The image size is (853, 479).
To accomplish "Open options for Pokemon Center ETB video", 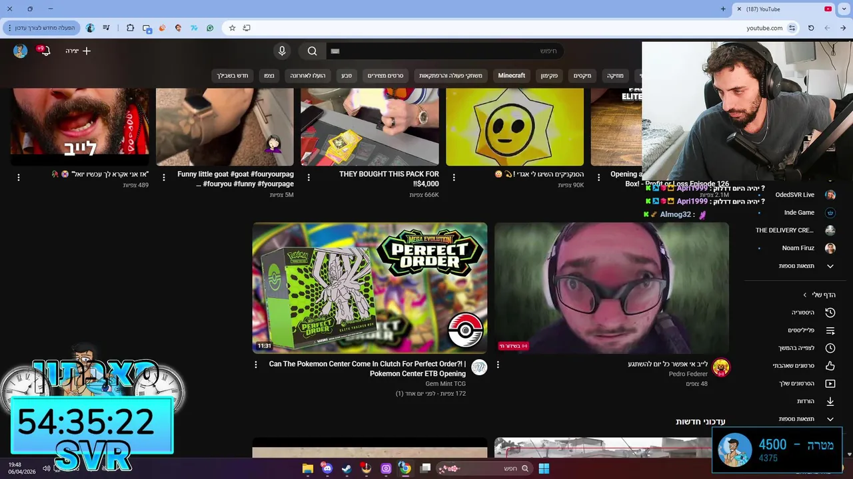I will click(256, 365).
